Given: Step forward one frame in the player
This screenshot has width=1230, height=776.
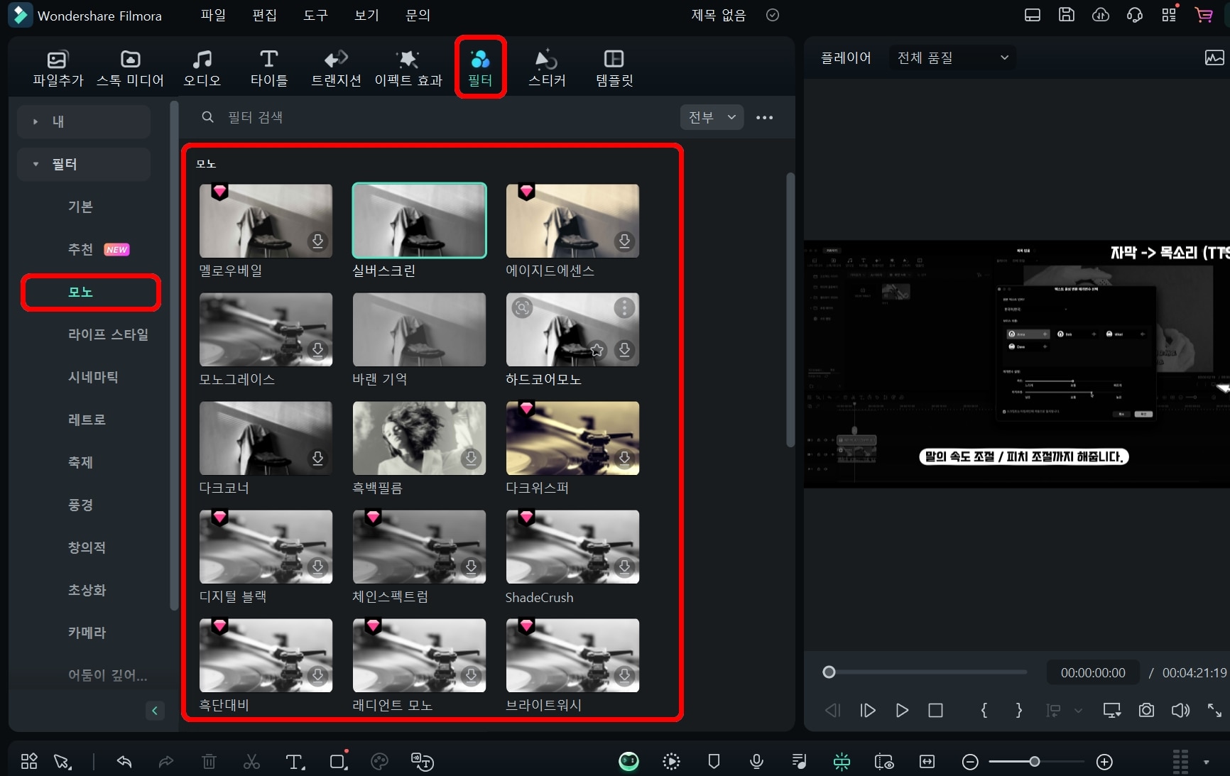Looking at the screenshot, I should pos(867,711).
